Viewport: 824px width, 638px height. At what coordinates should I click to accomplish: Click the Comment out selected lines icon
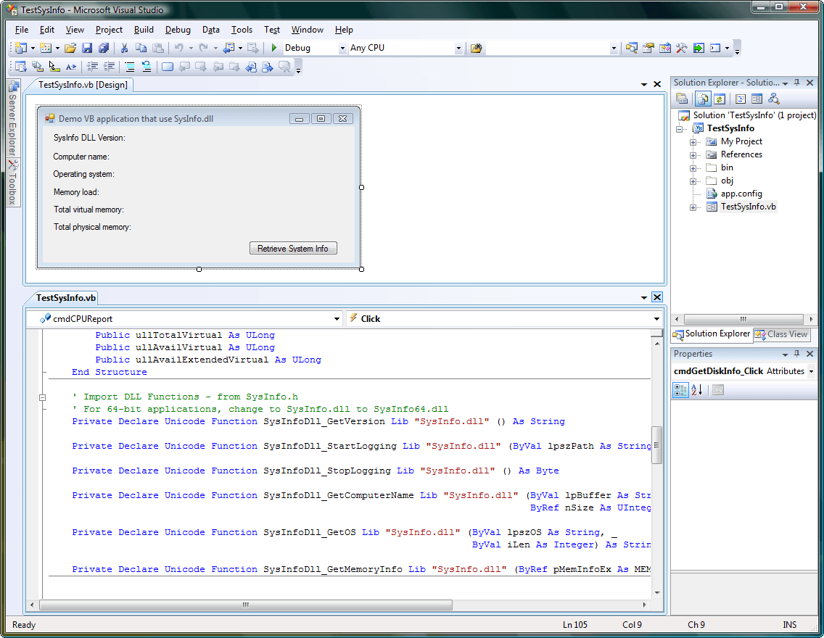pyautogui.click(x=129, y=67)
